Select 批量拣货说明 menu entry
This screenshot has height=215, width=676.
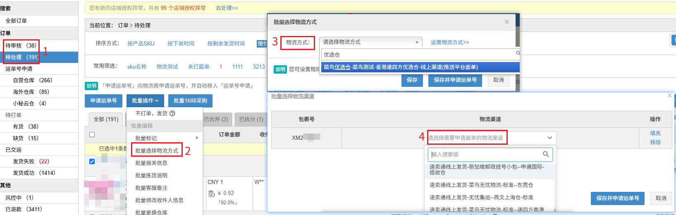[x=151, y=175]
